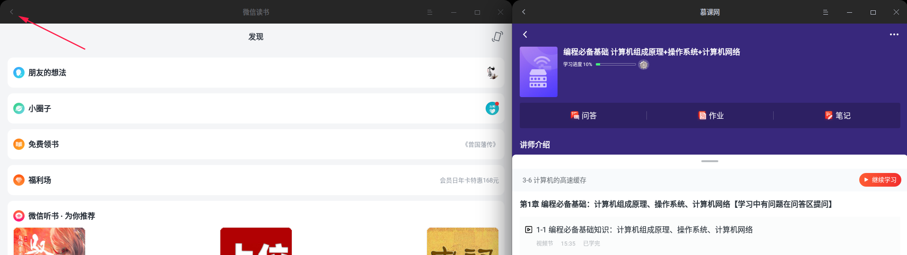This screenshot has height=255, width=907.
Task: Click the 继续学习 button
Action: click(880, 180)
